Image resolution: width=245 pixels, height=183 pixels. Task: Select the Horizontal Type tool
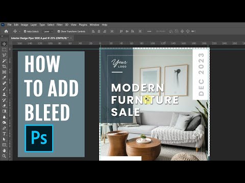pyautogui.click(x=4, y=134)
